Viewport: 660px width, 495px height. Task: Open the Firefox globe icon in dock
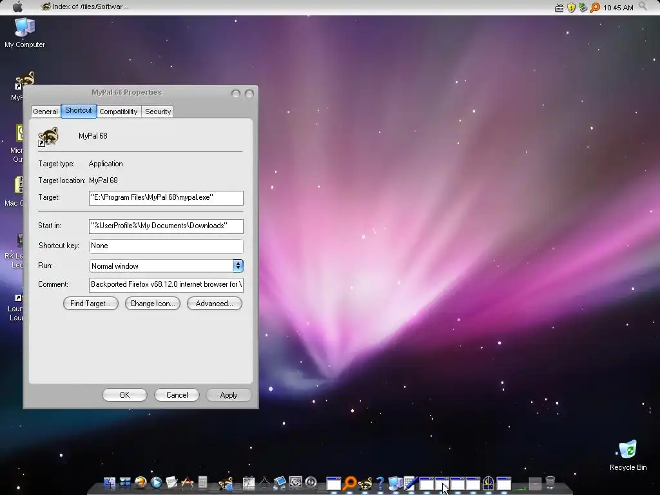point(141,483)
